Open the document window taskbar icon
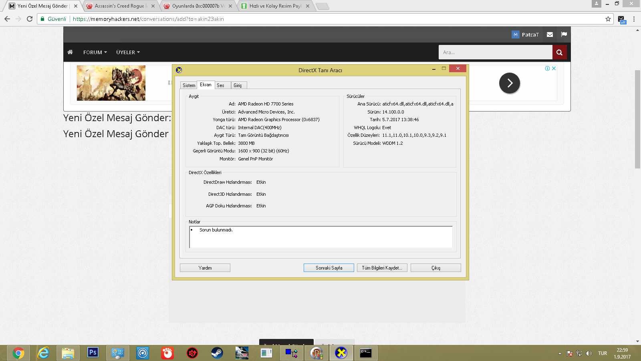Screen dimensions: 641x361 266,353
